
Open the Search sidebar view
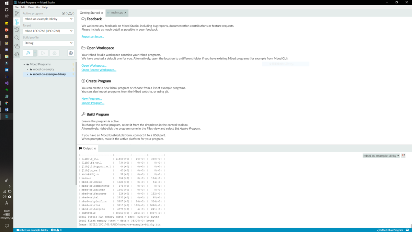pos(17,38)
